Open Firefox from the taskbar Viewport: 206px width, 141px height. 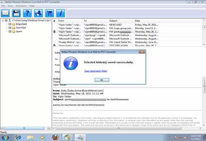tap(55, 138)
